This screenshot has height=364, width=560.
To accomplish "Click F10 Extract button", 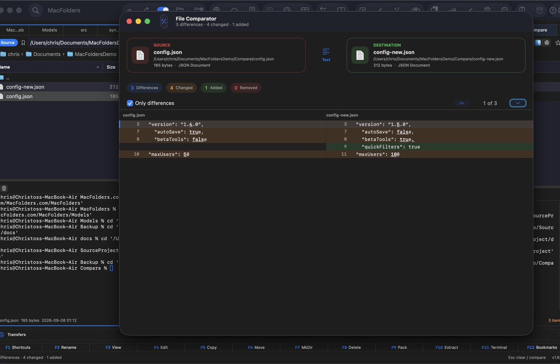I will (446, 348).
